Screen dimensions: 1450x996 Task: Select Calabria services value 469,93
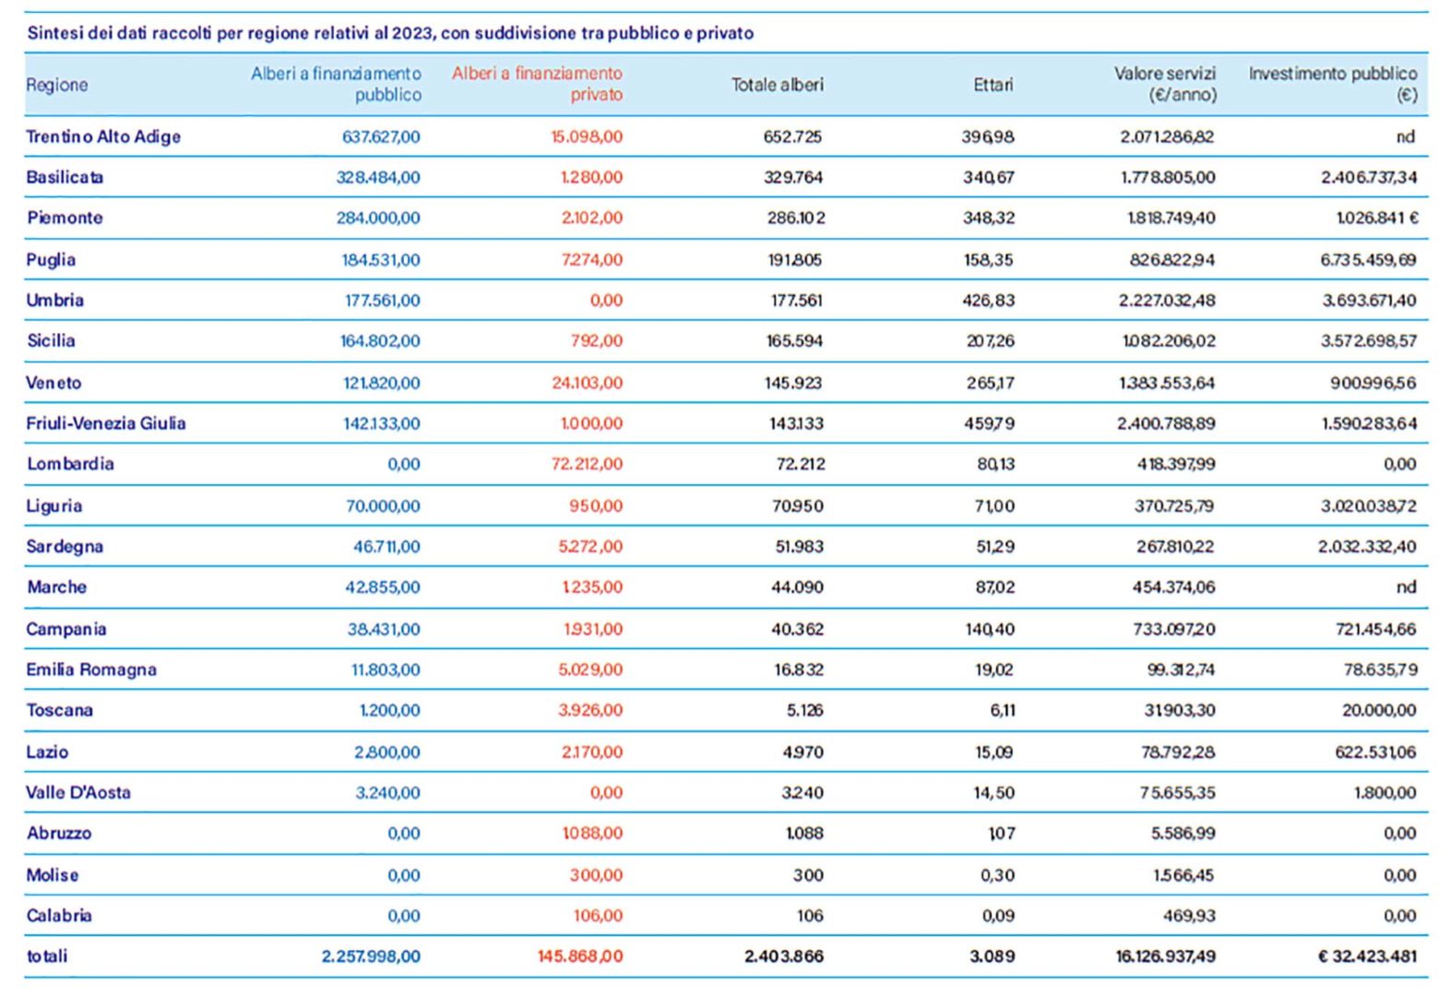1189,915
